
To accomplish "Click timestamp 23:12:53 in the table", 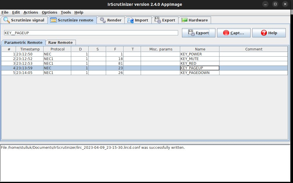I will coord(30,63).
